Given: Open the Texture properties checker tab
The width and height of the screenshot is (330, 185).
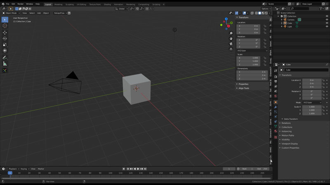Looking at the screenshot, I should [x=276, y=137].
